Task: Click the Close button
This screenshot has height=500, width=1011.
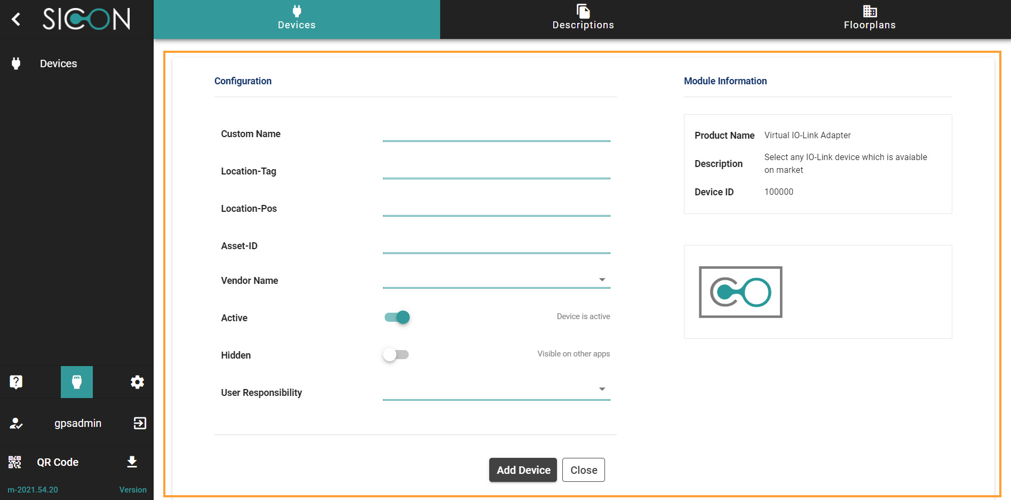Action: (x=583, y=470)
